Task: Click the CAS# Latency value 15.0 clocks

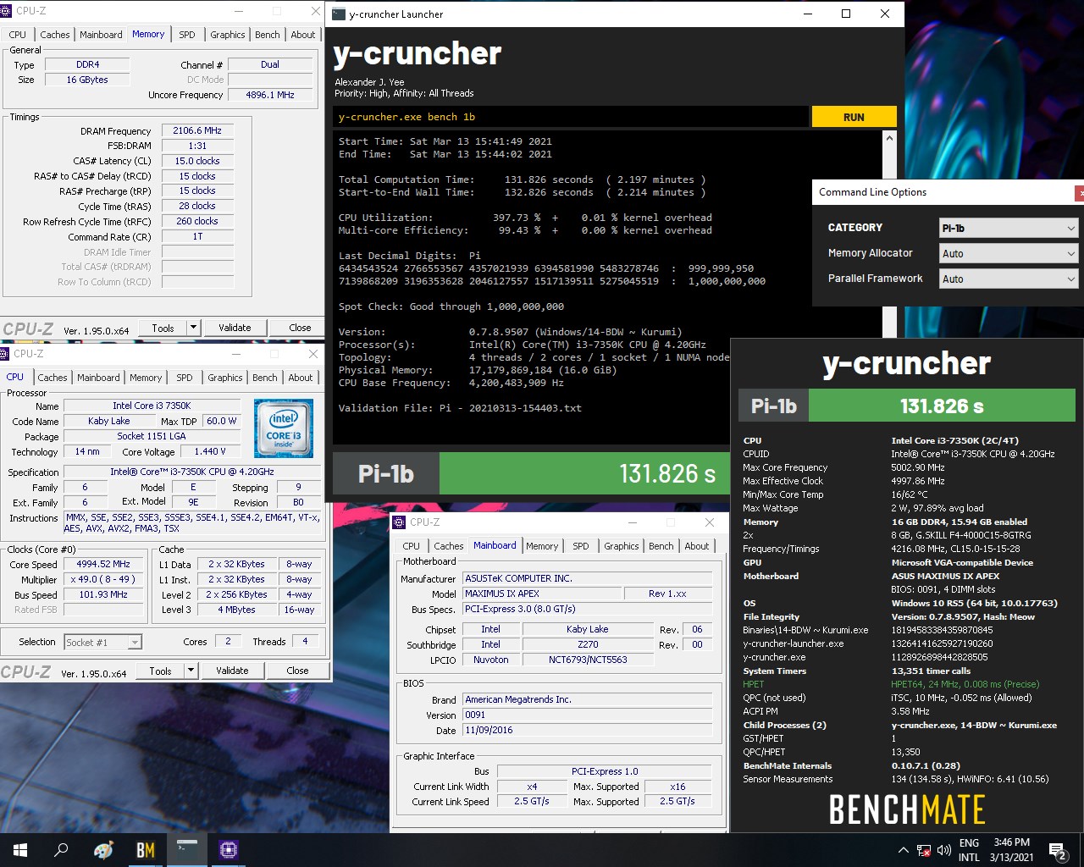Action: pos(197,161)
